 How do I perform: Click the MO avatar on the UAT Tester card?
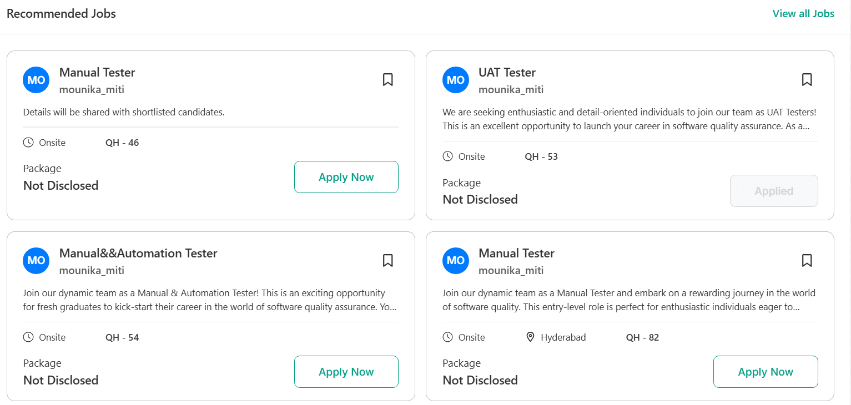[x=455, y=80]
